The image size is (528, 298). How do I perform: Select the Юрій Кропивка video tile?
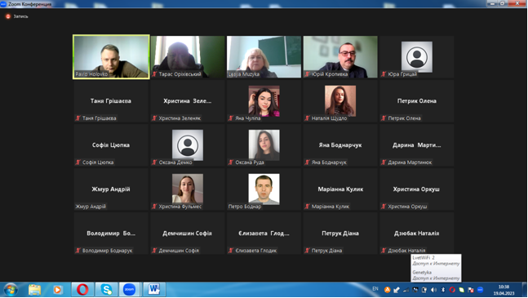coord(340,57)
